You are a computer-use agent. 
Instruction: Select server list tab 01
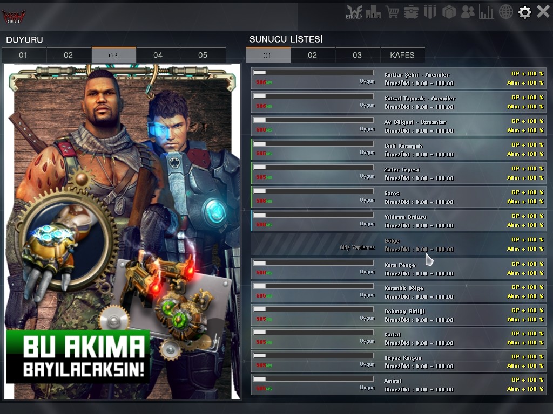tap(268, 55)
